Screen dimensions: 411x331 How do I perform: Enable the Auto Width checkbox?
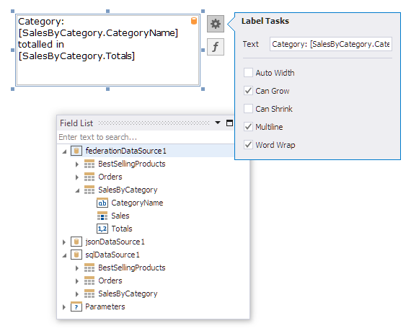point(248,73)
